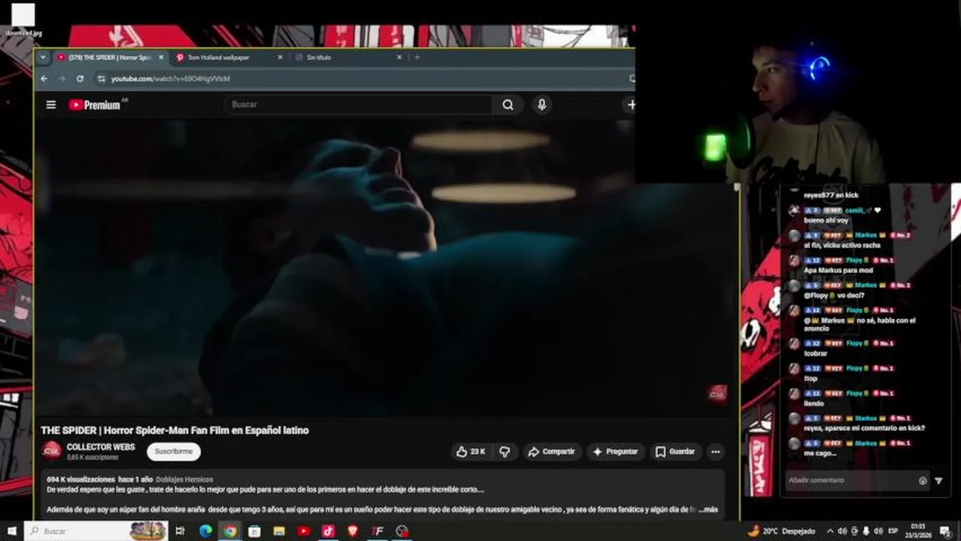Image resolution: width=961 pixels, height=541 pixels.
Task: Open Brave browser from taskbar
Action: tap(353, 530)
